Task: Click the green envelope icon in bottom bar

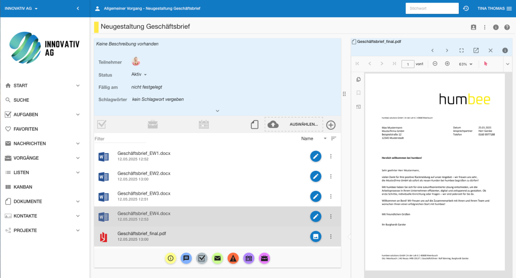Action: tap(217, 258)
